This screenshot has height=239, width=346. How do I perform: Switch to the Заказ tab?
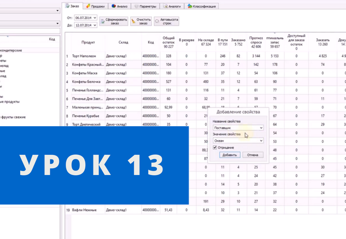73,6
